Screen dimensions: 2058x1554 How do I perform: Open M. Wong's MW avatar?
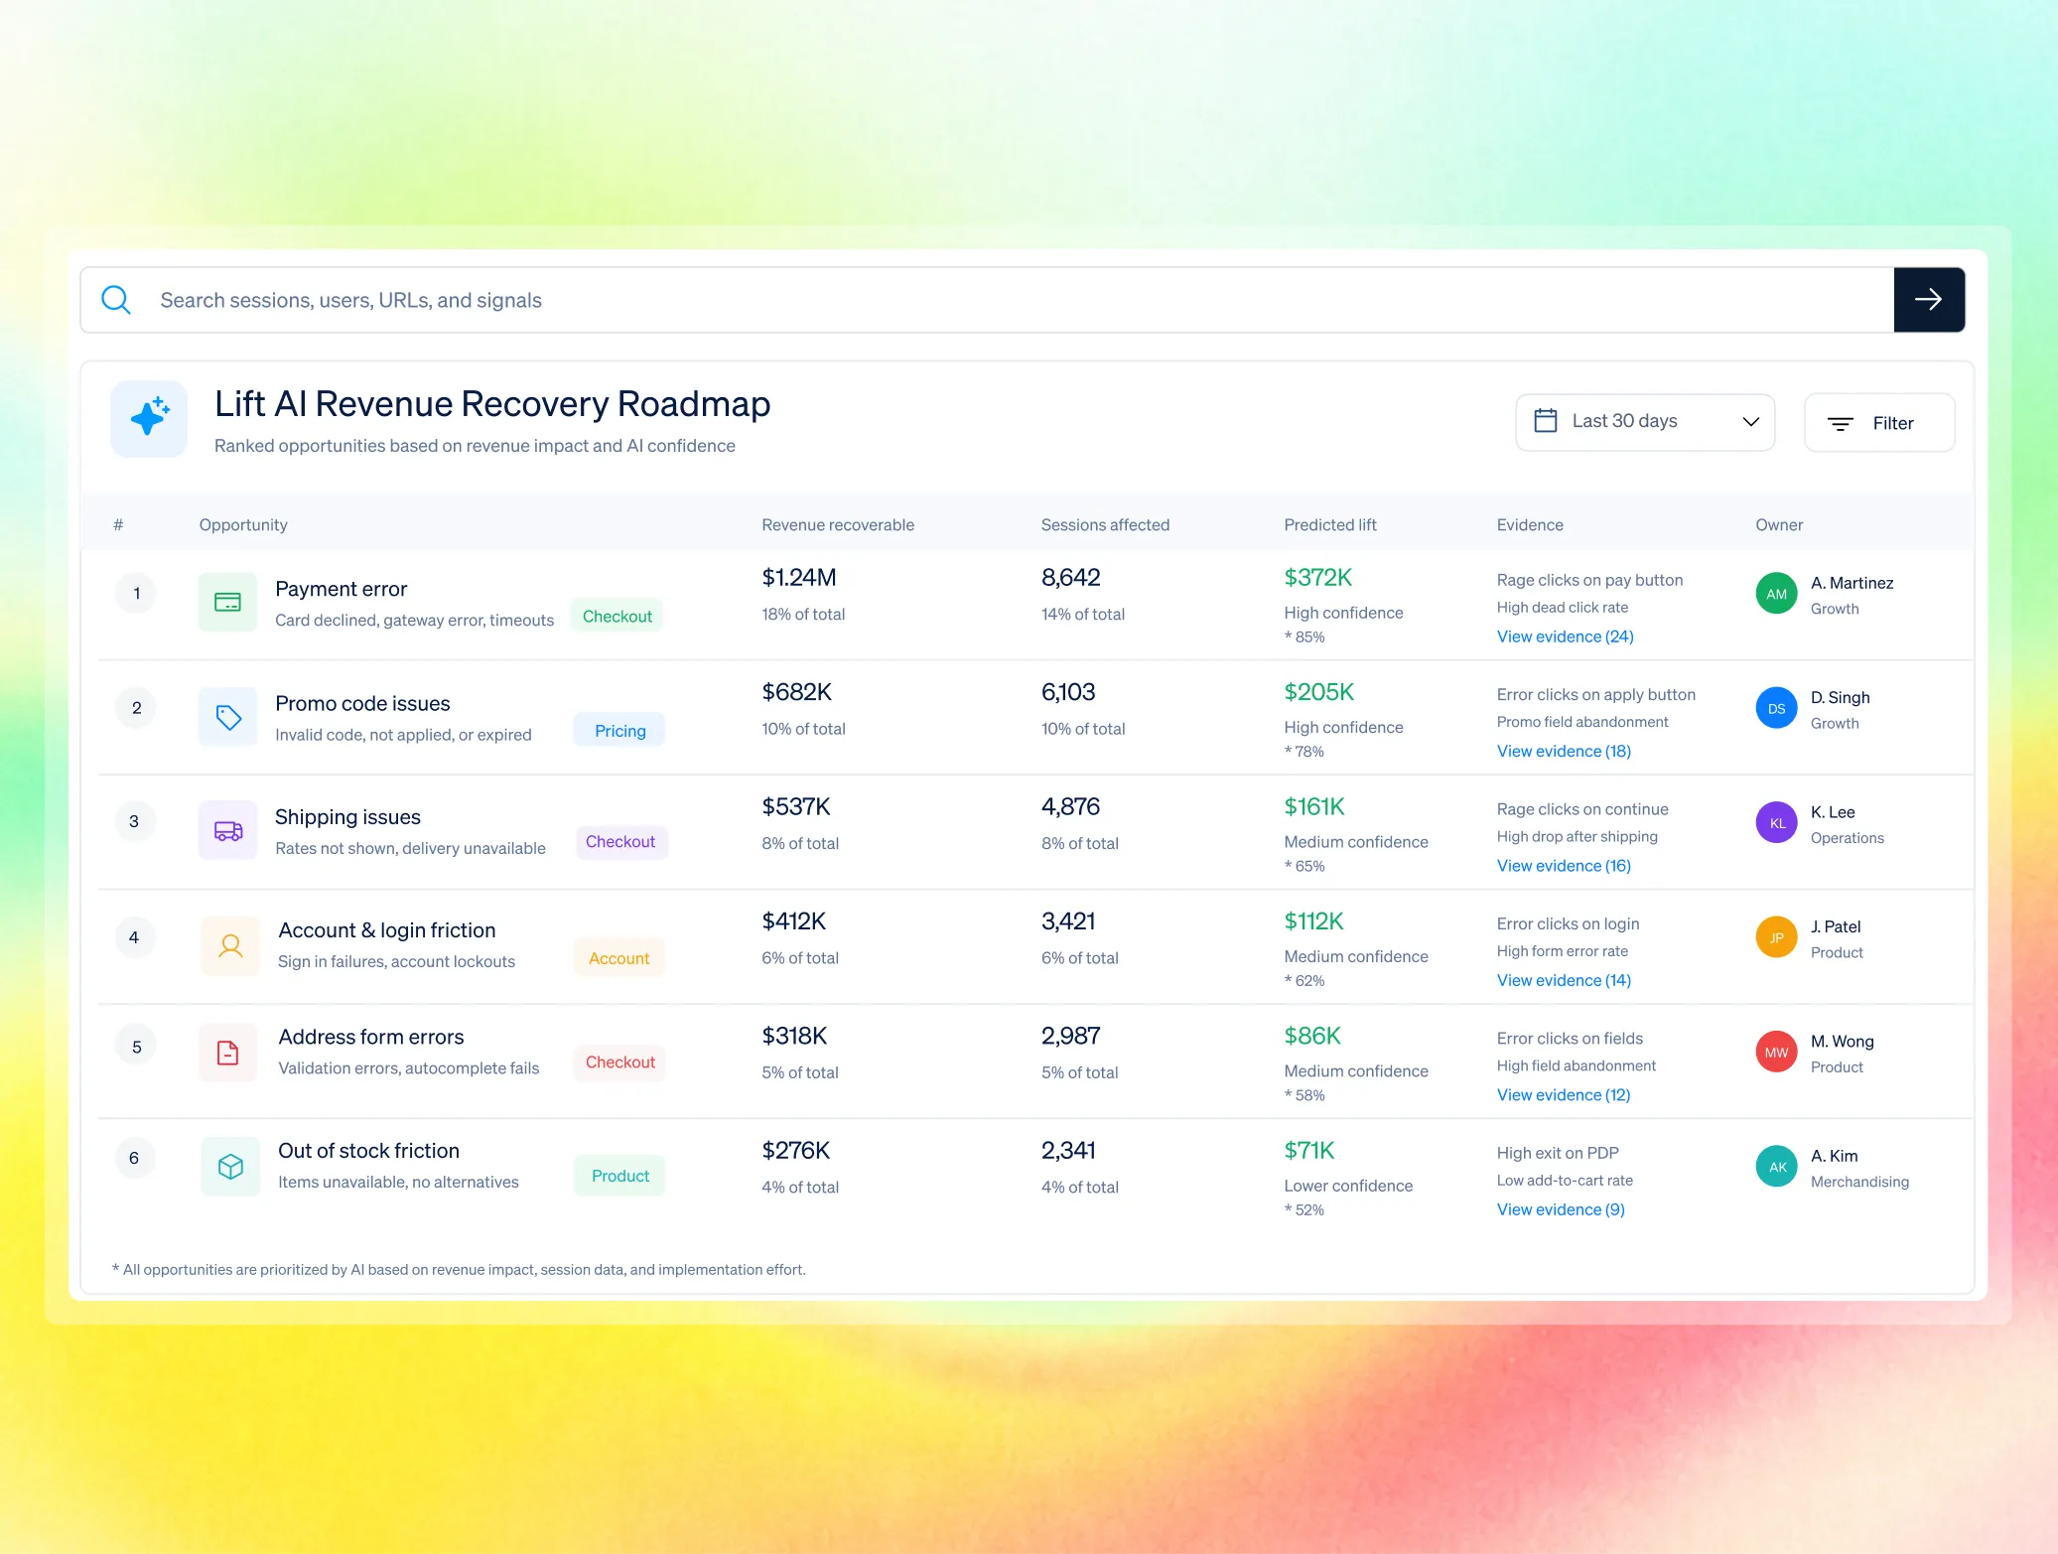pyautogui.click(x=1776, y=1052)
